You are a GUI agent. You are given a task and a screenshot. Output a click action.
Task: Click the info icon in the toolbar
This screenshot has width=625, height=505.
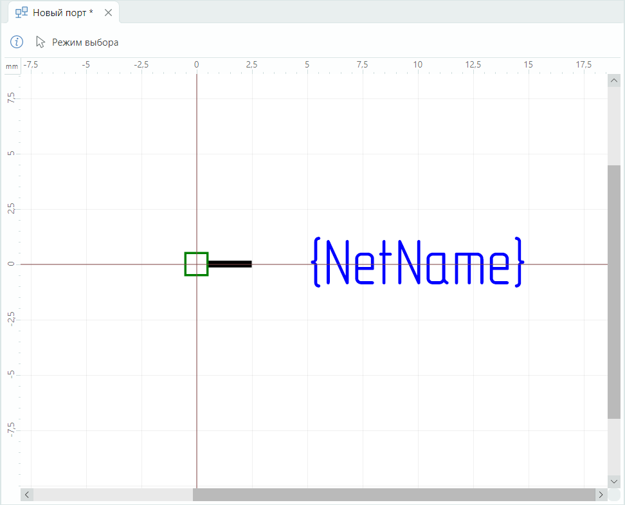point(17,42)
